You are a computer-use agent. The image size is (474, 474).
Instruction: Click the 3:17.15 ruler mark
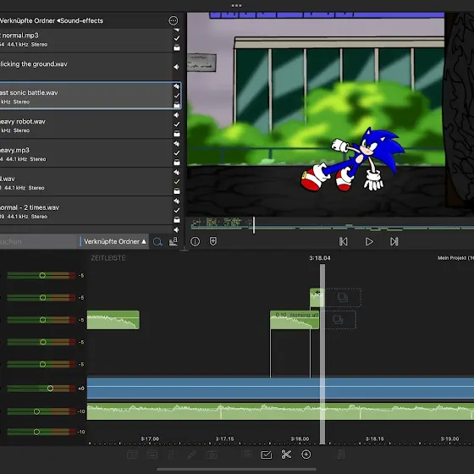point(224,438)
